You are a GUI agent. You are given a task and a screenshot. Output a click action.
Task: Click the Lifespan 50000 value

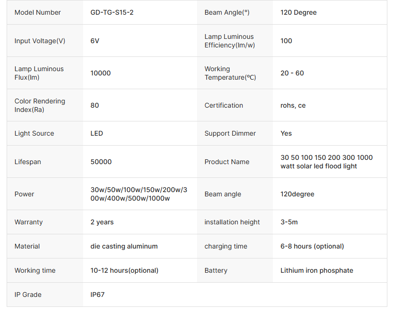[101, 162]
